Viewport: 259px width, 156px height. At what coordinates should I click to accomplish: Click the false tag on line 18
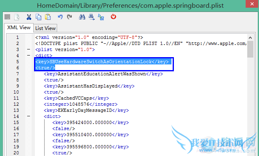coord(64,141)
